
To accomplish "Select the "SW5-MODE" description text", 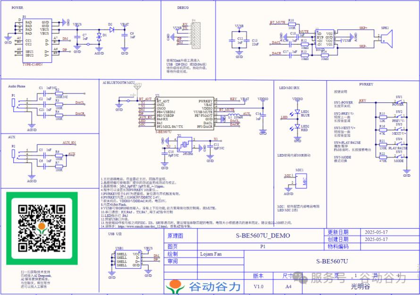I will coord(342,157).
